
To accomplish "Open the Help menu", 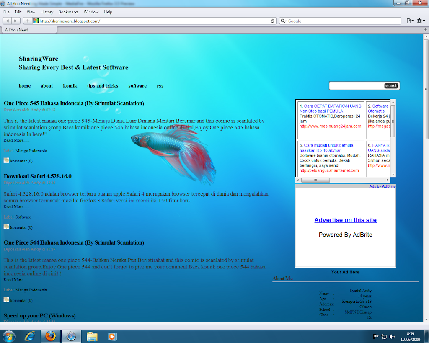I will click(108, 12).
